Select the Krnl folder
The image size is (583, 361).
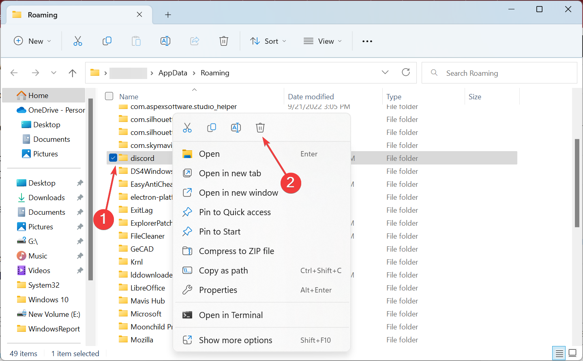pos(137,262)
